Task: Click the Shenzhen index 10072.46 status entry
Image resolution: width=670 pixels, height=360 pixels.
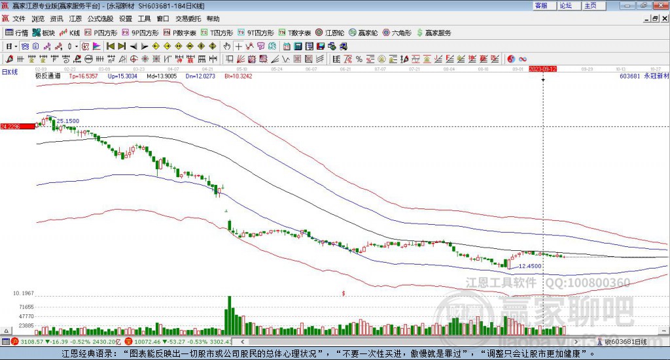Action: coord(179,342)
